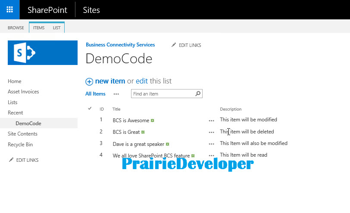Screen dimensions: 350x213
Task: Click 'This item will be deleted' description
Action: (x=247, y=131)
